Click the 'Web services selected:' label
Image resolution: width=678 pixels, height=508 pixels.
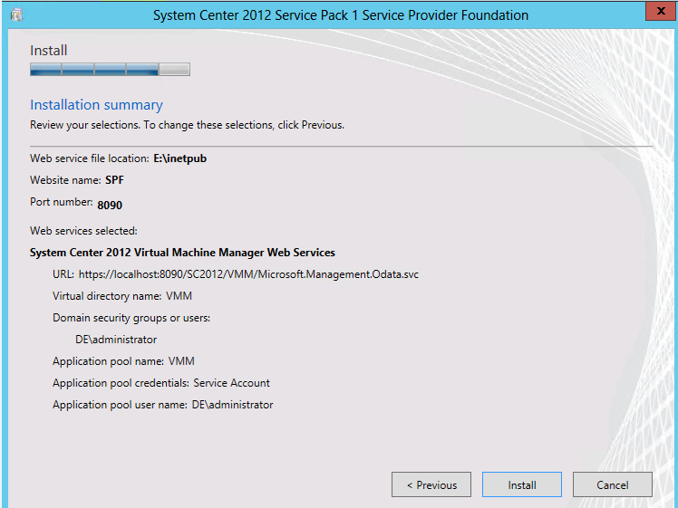(83, 231)
